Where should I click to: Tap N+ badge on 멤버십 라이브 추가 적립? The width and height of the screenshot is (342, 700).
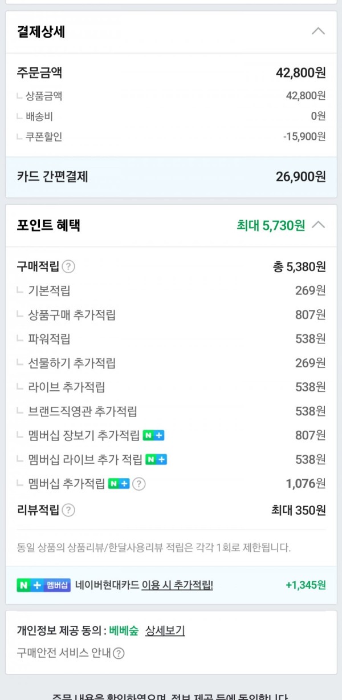156,459
